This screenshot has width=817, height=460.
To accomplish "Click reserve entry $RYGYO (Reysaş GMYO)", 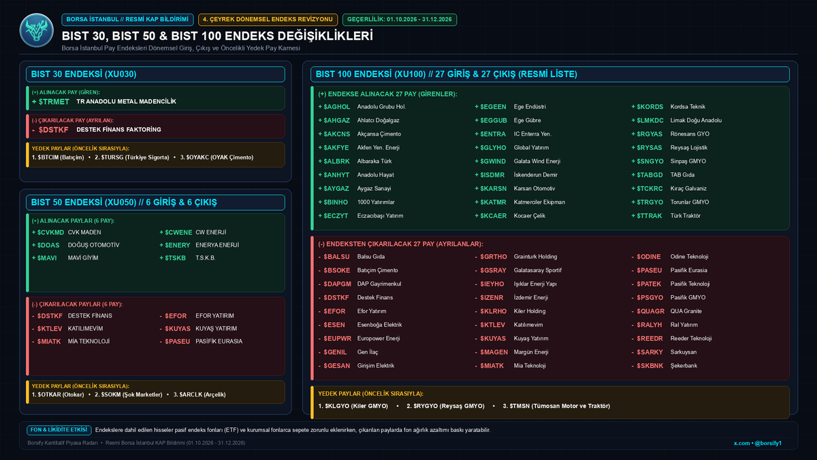I will pos(447,406).
